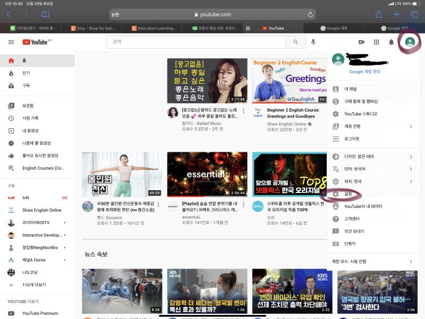Open the YouTube apps grid icon
The image size is (425, 319).
(376, 42)
